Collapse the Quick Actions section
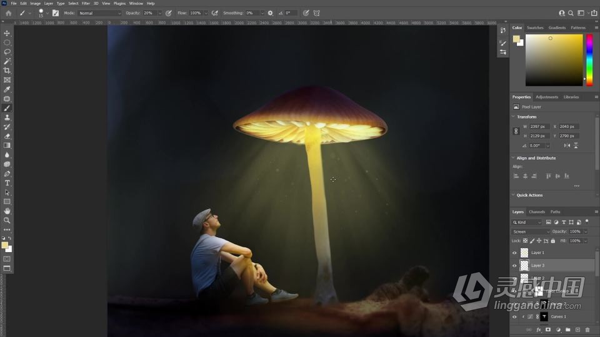The image size is (600, 337). 513,195
